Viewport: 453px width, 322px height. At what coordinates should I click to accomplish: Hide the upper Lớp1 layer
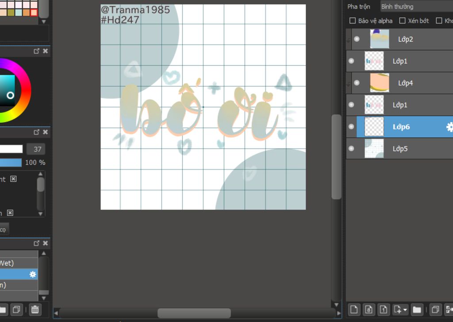point(351,61)
